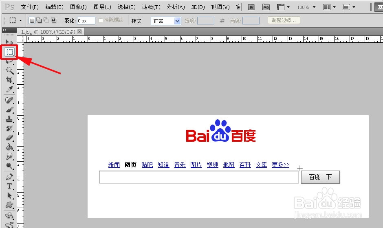Click the 高度 height input field
The height and width of the screenshot is (228, 383).
tap(251, 21)
